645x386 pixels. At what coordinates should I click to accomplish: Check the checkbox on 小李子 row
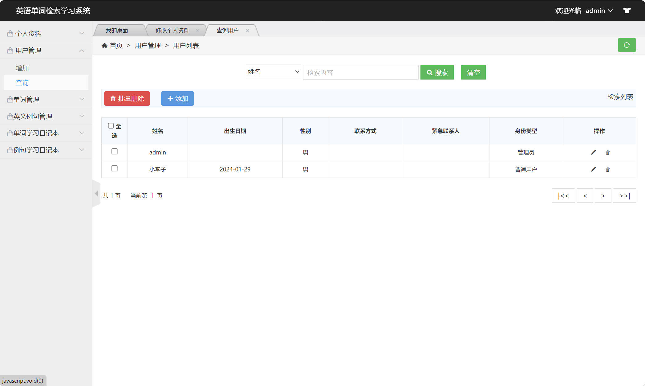114,168
